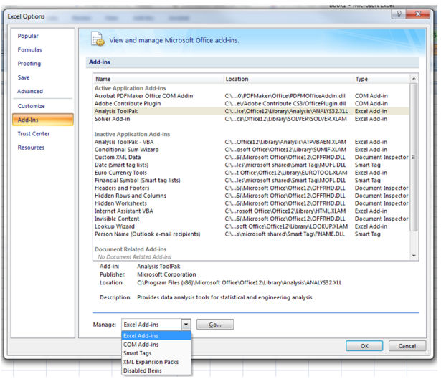Viewport: 441px width, 379px height.
Task: Choose Smart Tags from the dropdown
Action: coord(138,353)
